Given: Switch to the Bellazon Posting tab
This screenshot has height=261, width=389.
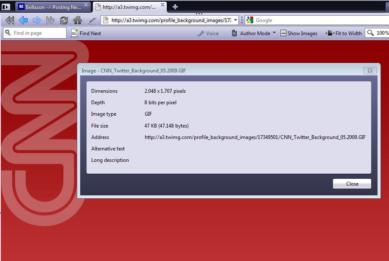Looking at the screenshot, I should tap(53, 7).
